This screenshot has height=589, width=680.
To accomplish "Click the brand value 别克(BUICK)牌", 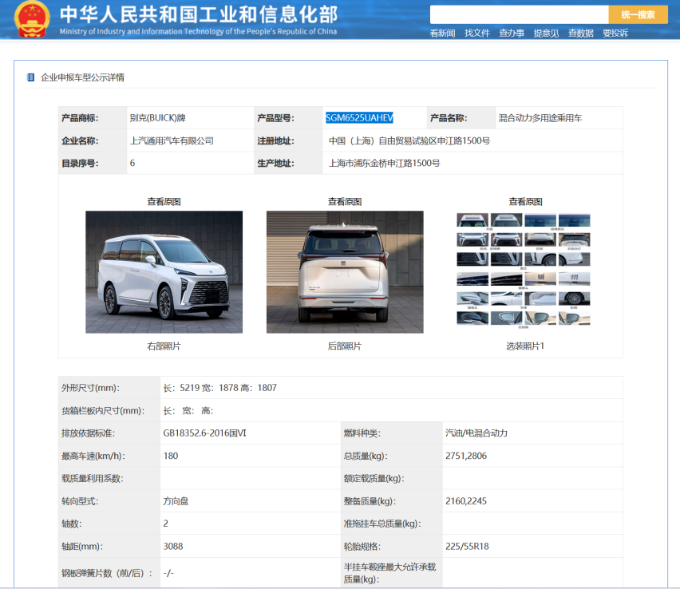I will point(158,118).
